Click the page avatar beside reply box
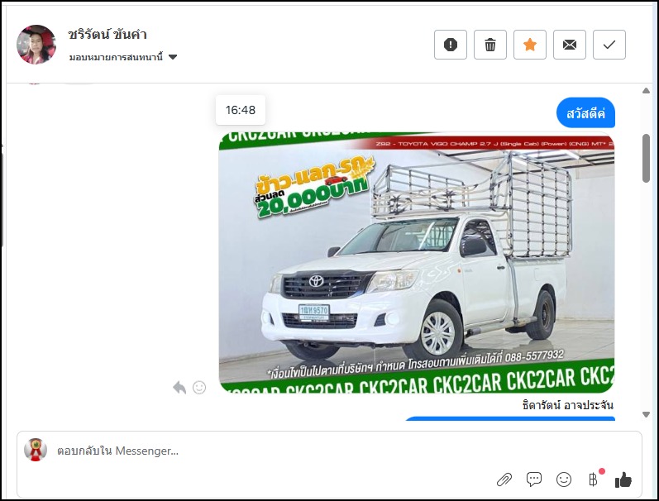 point(36,450)
